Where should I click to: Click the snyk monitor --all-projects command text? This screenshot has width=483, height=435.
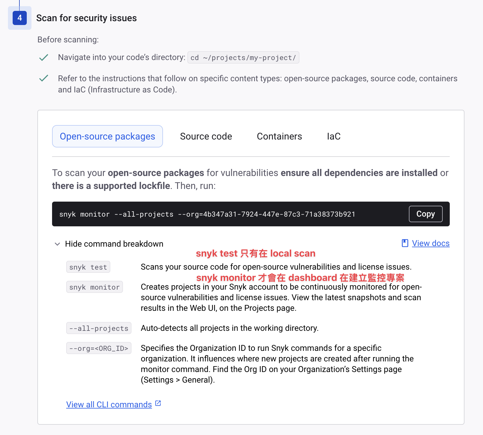coord(207,214)
